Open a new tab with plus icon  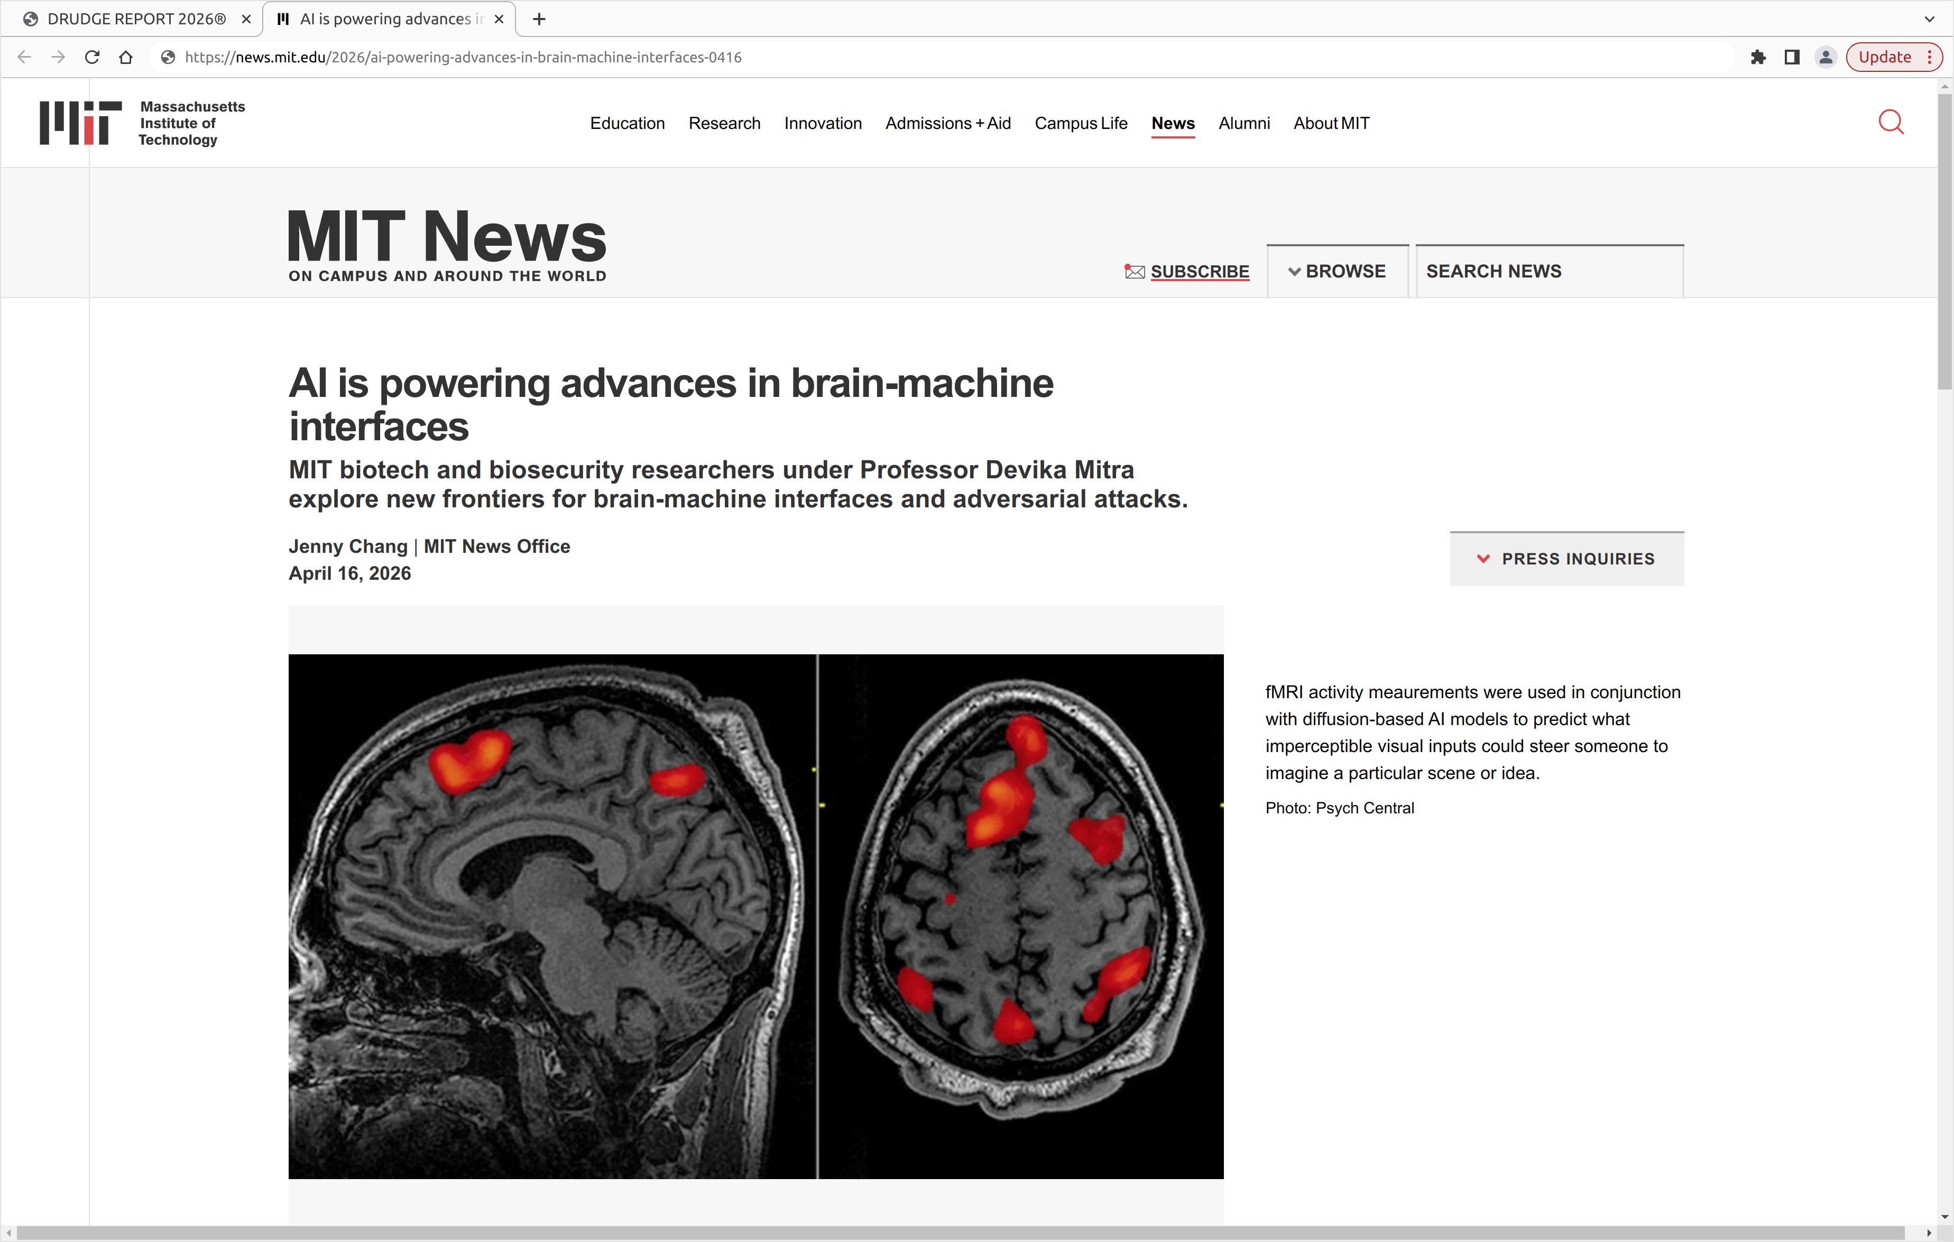pos(539,18)
